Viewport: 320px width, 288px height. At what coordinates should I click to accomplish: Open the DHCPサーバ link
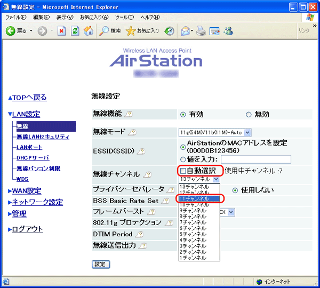33,158
